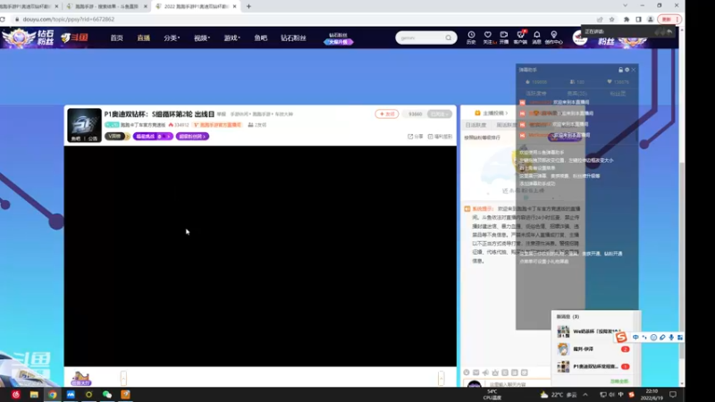Viewport: 715px width, 402px height.
Task: Open the message row with badge 2
Action: [x=593, y=349]
